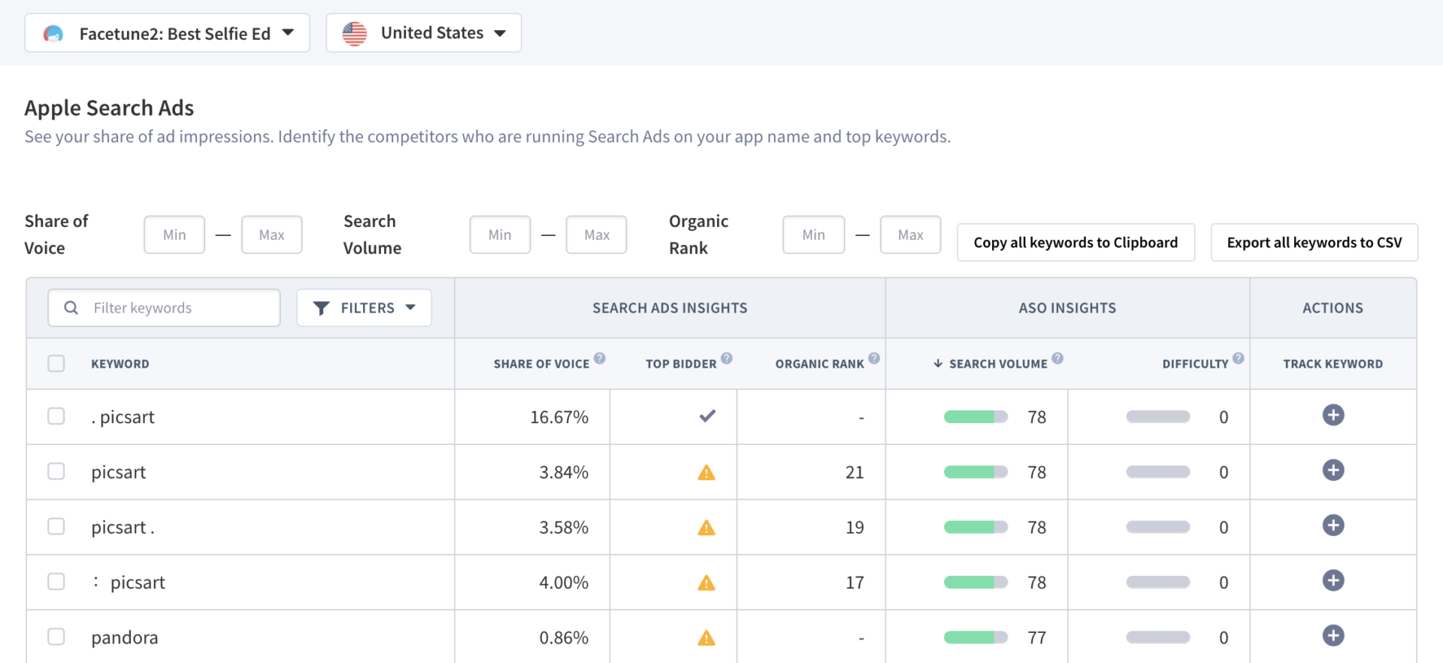1443x663 pixels.
Task: Click Share of Voice Min field
Action: pyautogui.click(x=174, y=235)
